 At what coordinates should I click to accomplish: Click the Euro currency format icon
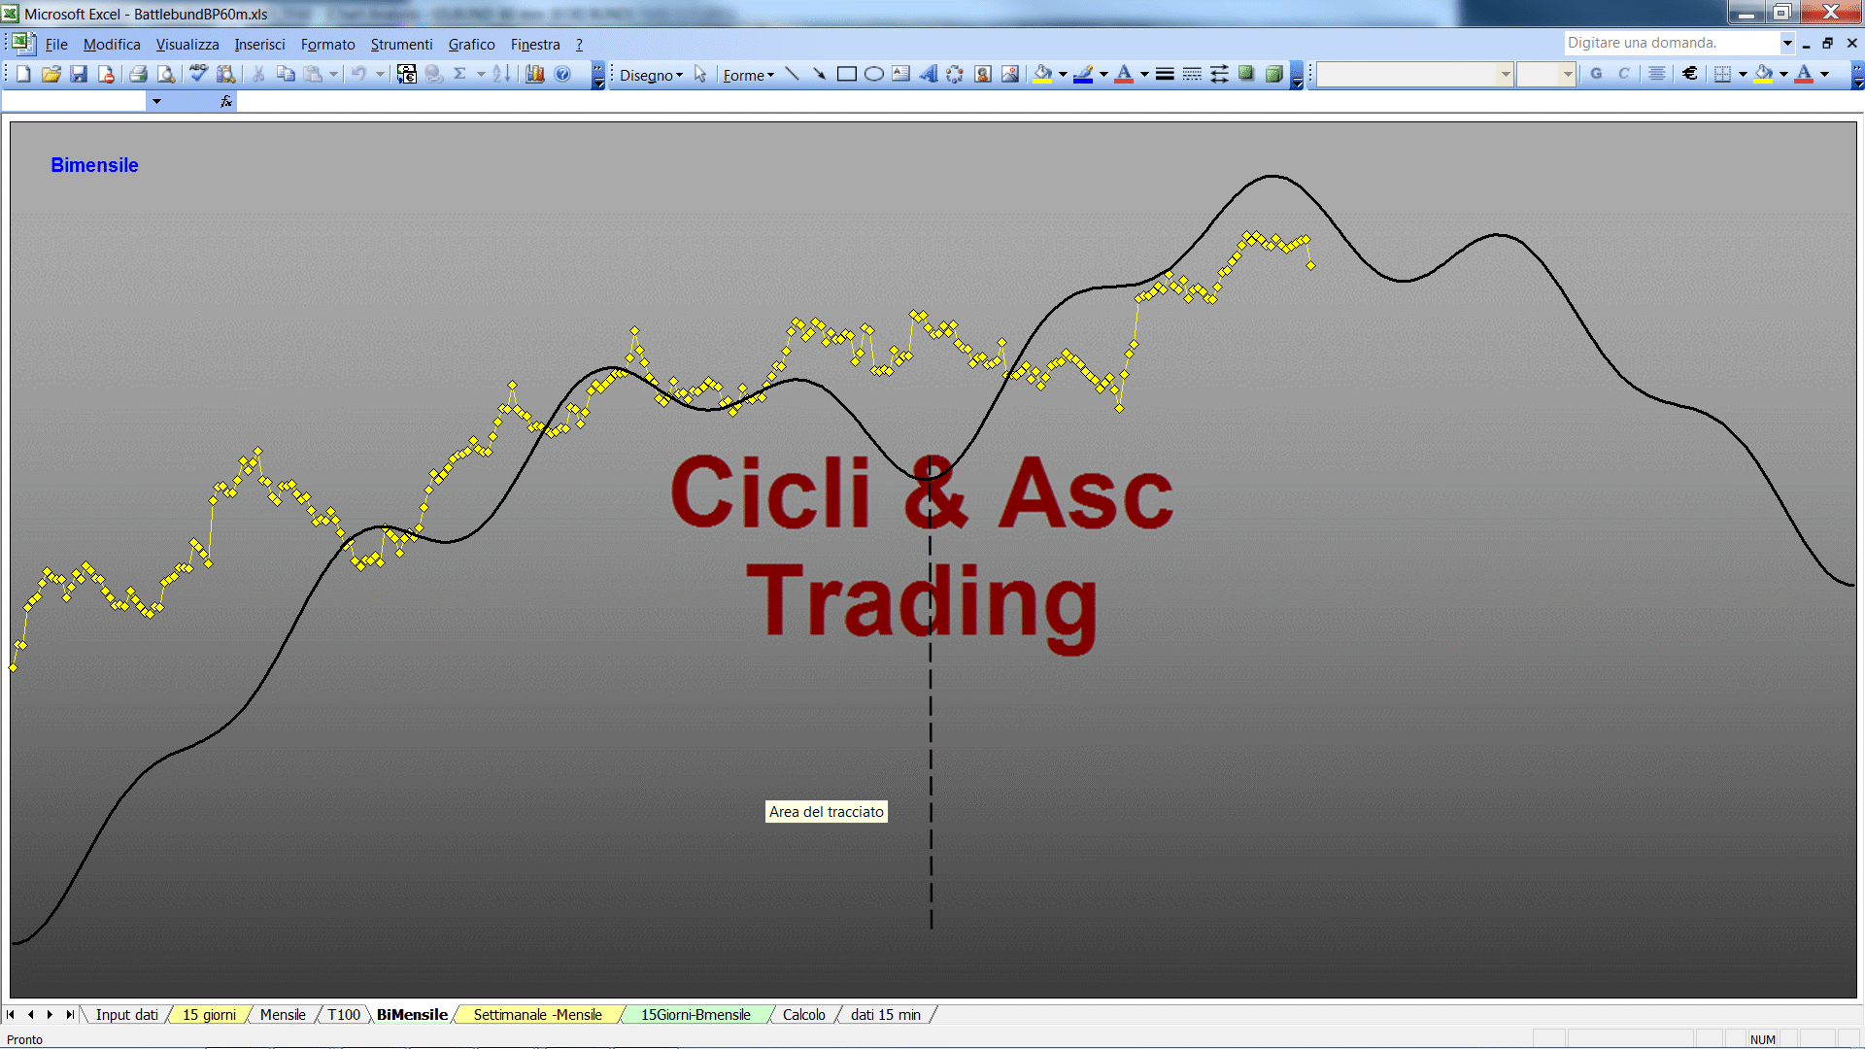click(x=1689, y=74)
